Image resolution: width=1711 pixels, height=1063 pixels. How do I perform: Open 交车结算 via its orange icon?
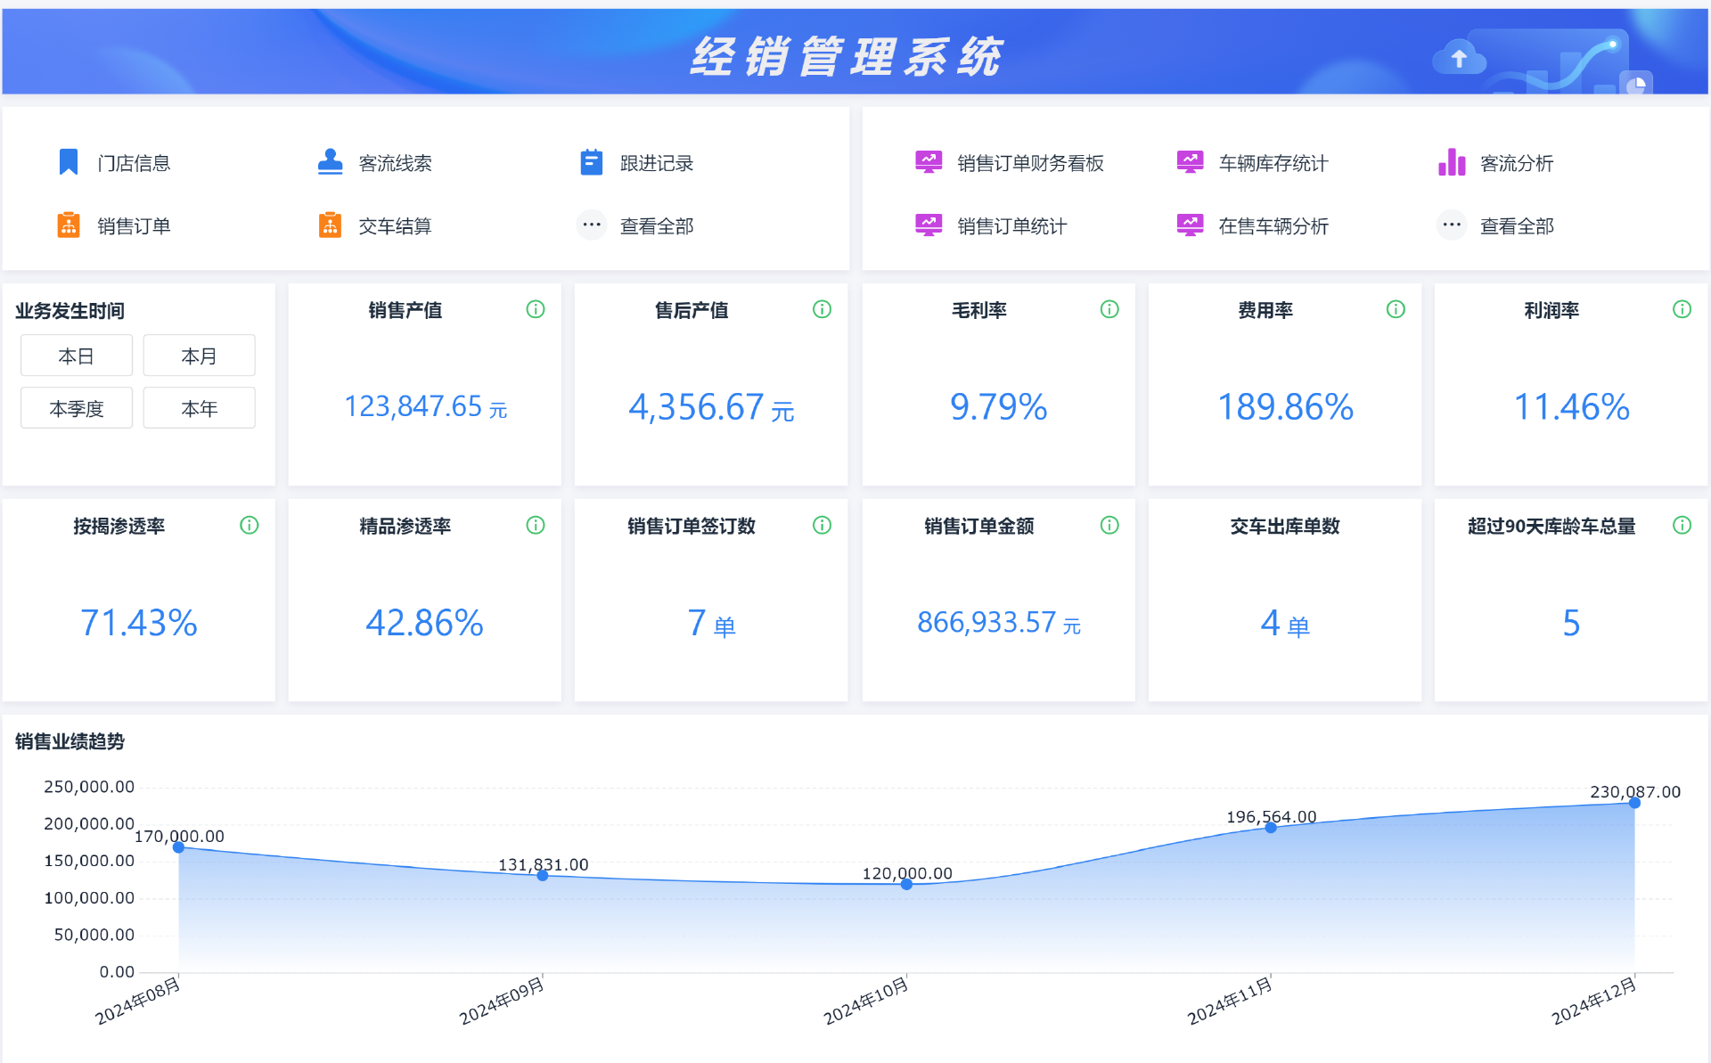coord(330,225)
